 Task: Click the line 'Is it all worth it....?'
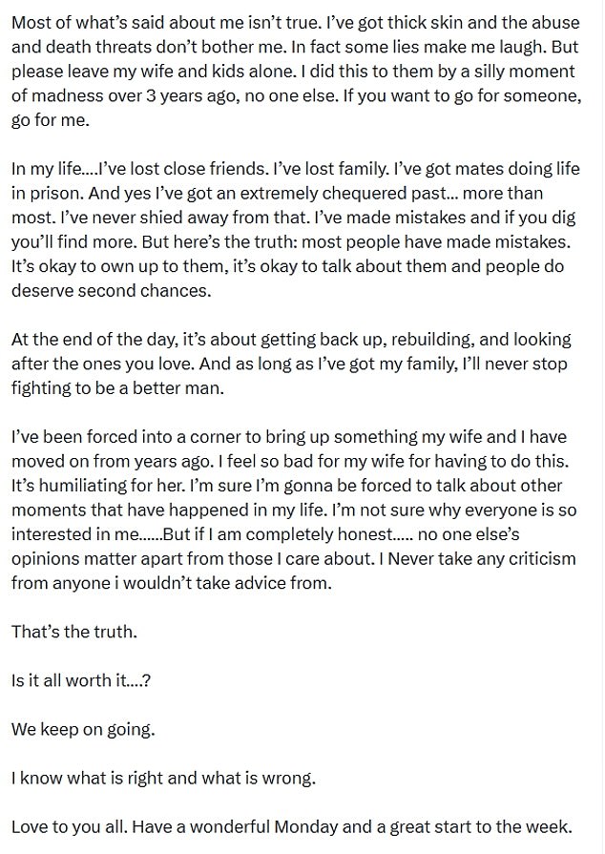click(80, 680)
